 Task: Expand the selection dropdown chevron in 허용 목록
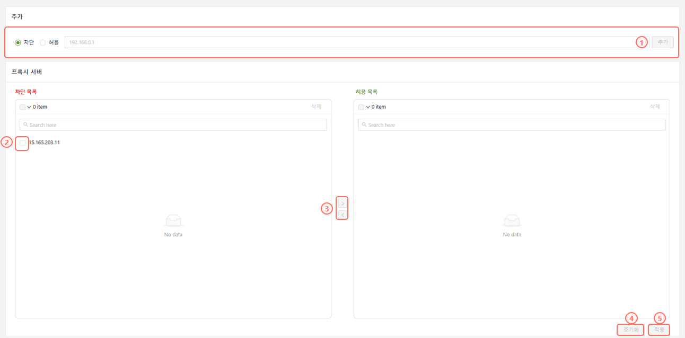pyautogui.click(x=367, y=107)
